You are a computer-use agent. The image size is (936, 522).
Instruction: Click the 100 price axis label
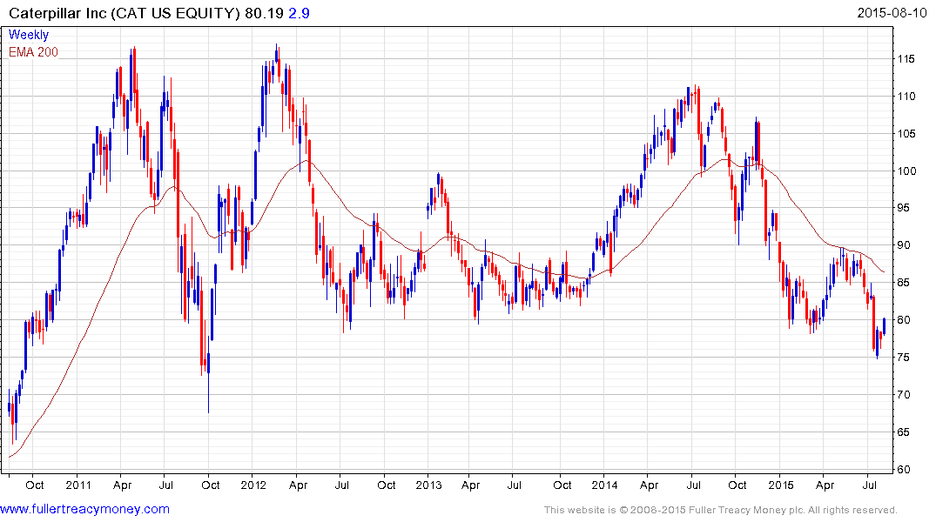(x=906, y=171)
